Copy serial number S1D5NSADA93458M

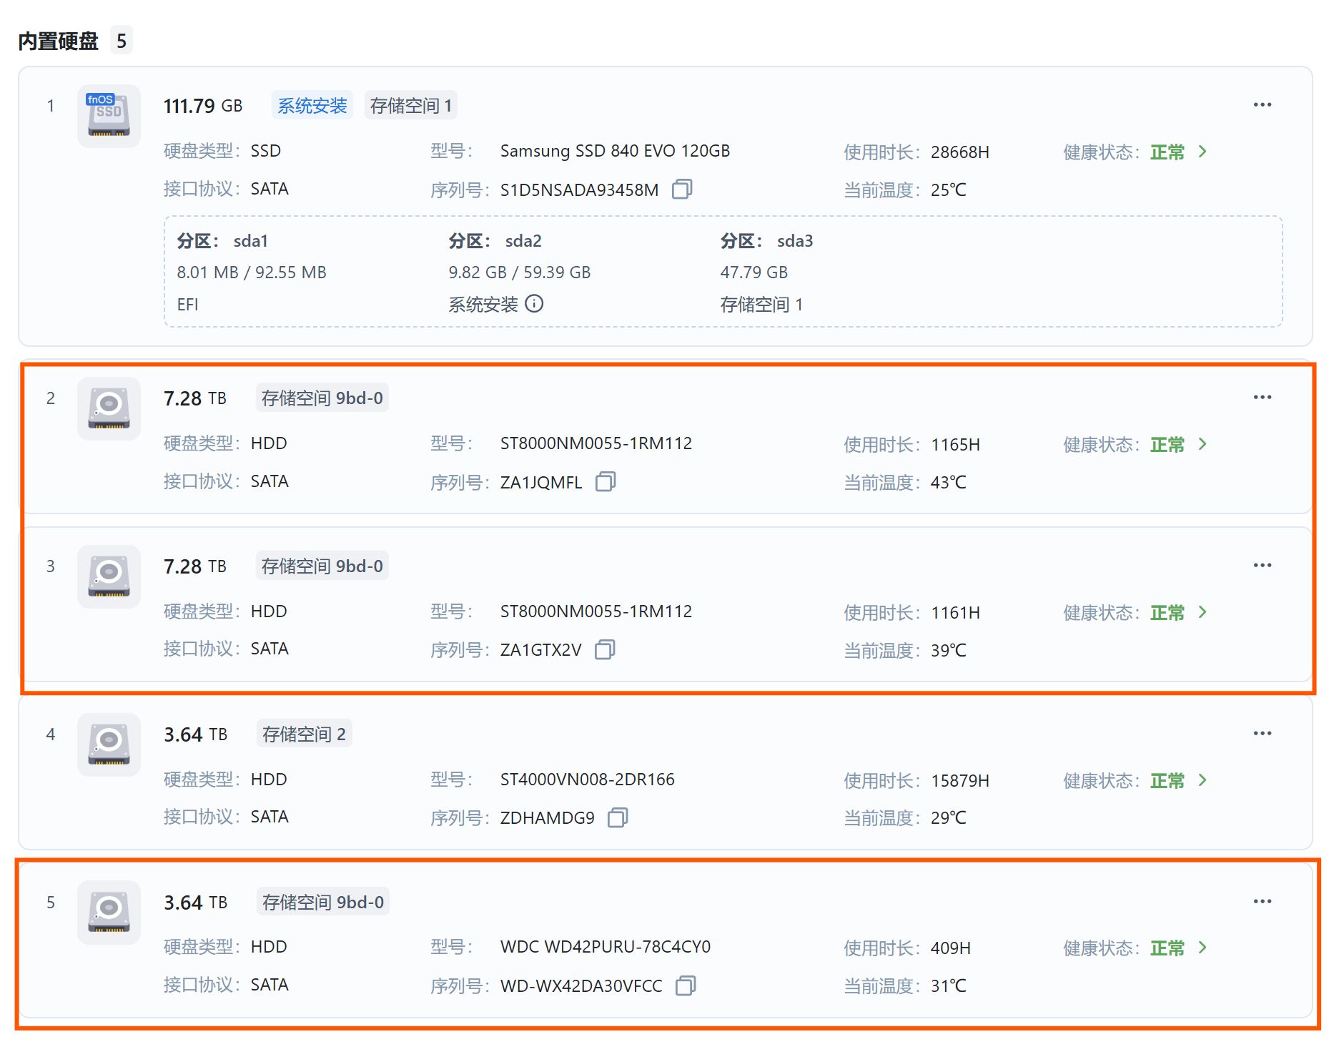[x=682, y=190]
